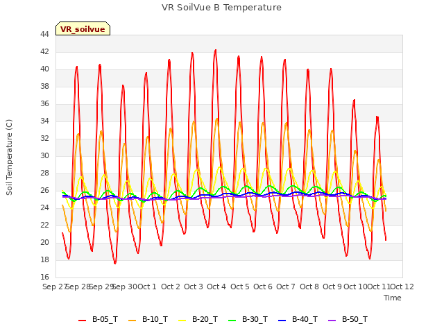444x333 pixels.
Task: Click the 44 y-axis tick label
Action: click(x=44, y=34)
